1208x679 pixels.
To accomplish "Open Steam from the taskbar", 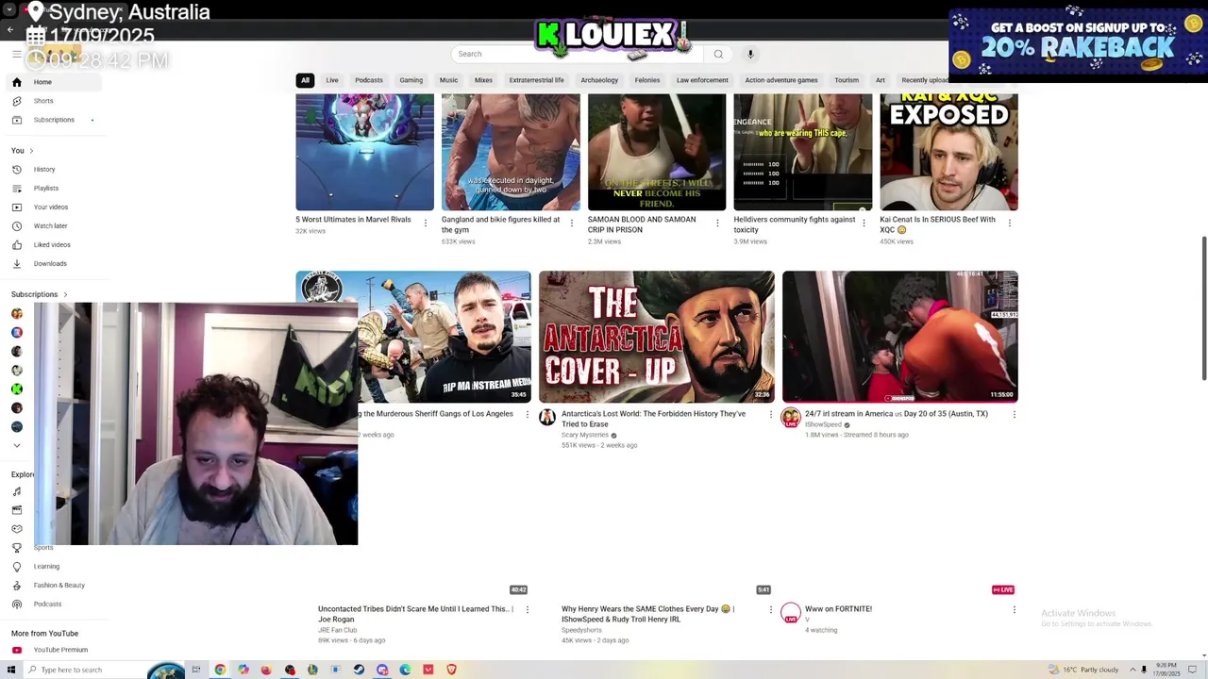I will coord(359,670).
